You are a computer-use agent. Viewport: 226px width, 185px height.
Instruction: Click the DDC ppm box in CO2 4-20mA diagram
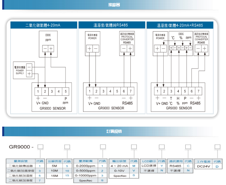tap(48, 44)
